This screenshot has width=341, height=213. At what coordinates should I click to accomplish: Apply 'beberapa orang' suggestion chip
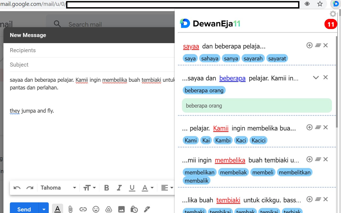click(x=204, y=90)
